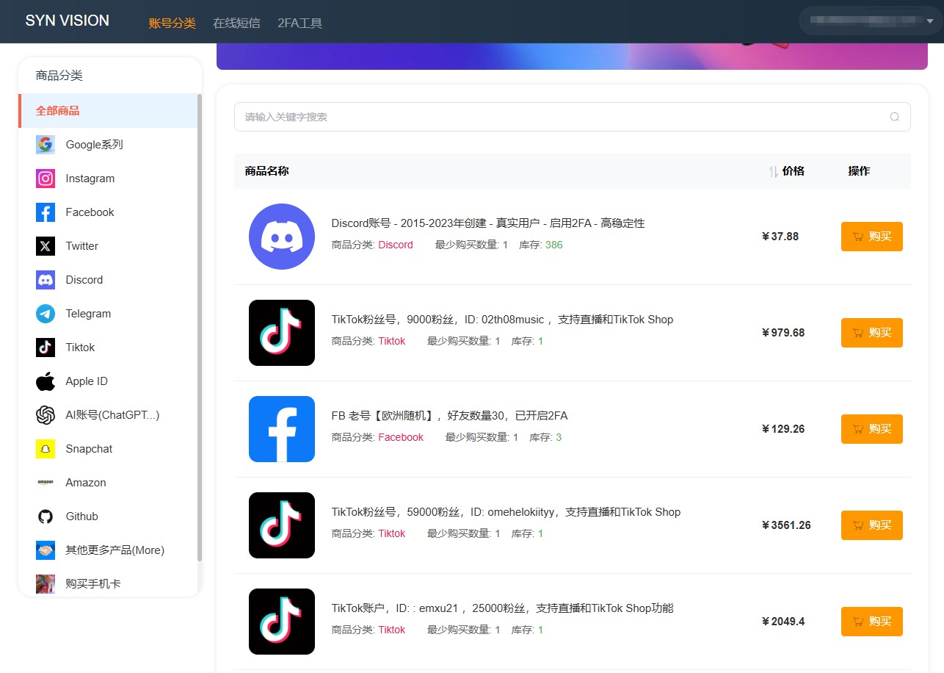Click the Amazon logo icon
This screenshot has height=673, width=944.
(46, 483)
